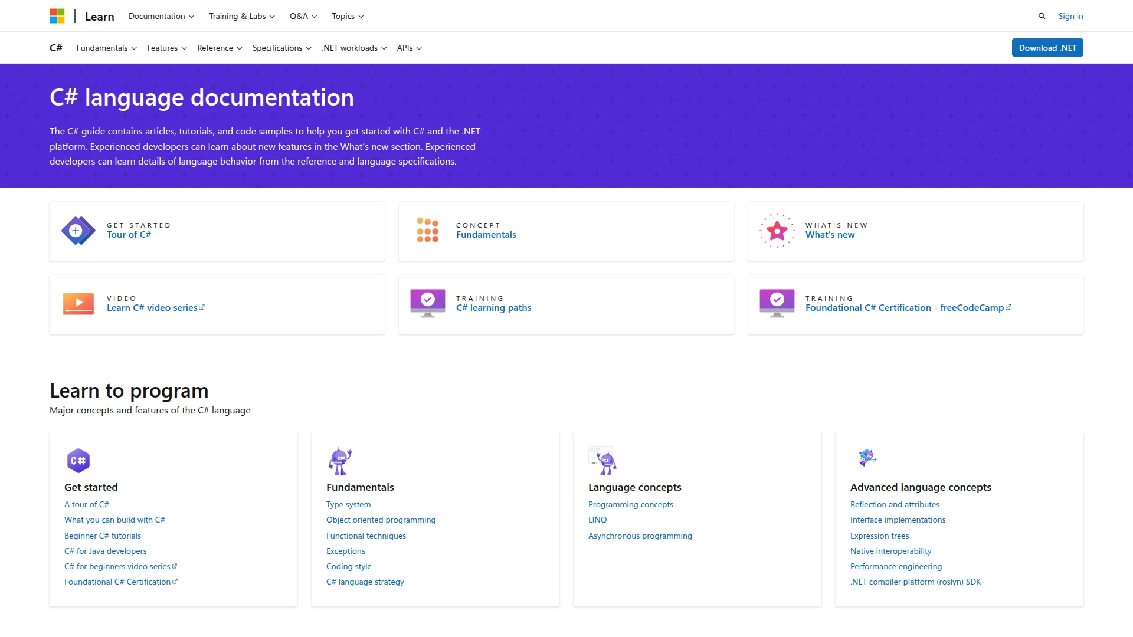The image size is (1133, 637).
Task: Open the What's new card link
Action: (x=830, y=235)
